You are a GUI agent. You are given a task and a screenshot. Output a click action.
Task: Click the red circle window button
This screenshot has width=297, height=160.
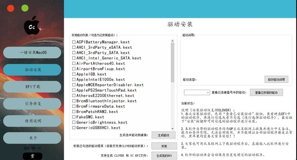coord(10,9)
